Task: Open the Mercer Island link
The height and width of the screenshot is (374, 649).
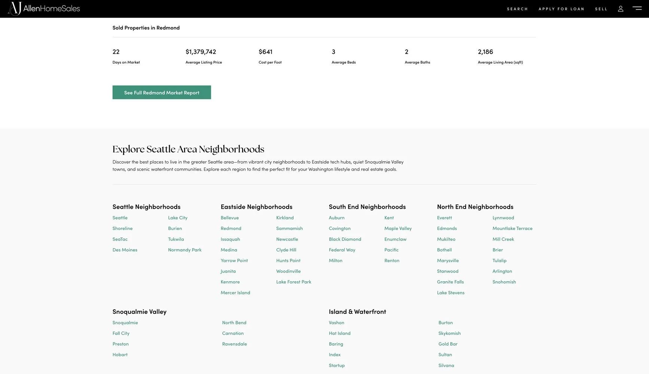Action: pyautogui.click(x=235, y=293)
